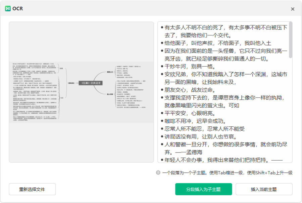Click the text panel vertical scrollbar thumb
302x203 pixels.
point(290,39)
